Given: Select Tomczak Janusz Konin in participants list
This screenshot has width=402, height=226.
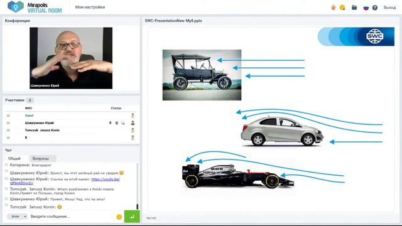Looking at the screenshot, I should coord(42,130).
